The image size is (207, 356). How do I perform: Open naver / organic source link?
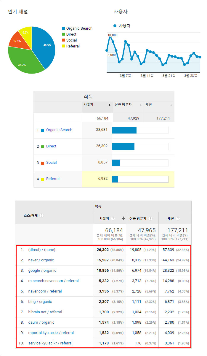41,260
